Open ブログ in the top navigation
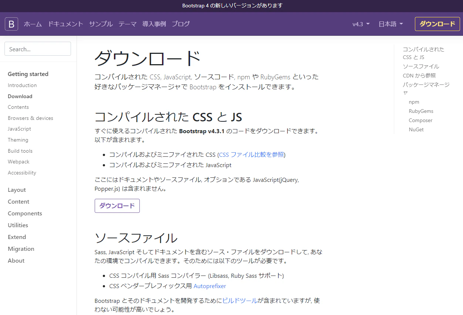 (x=181, y=24)
